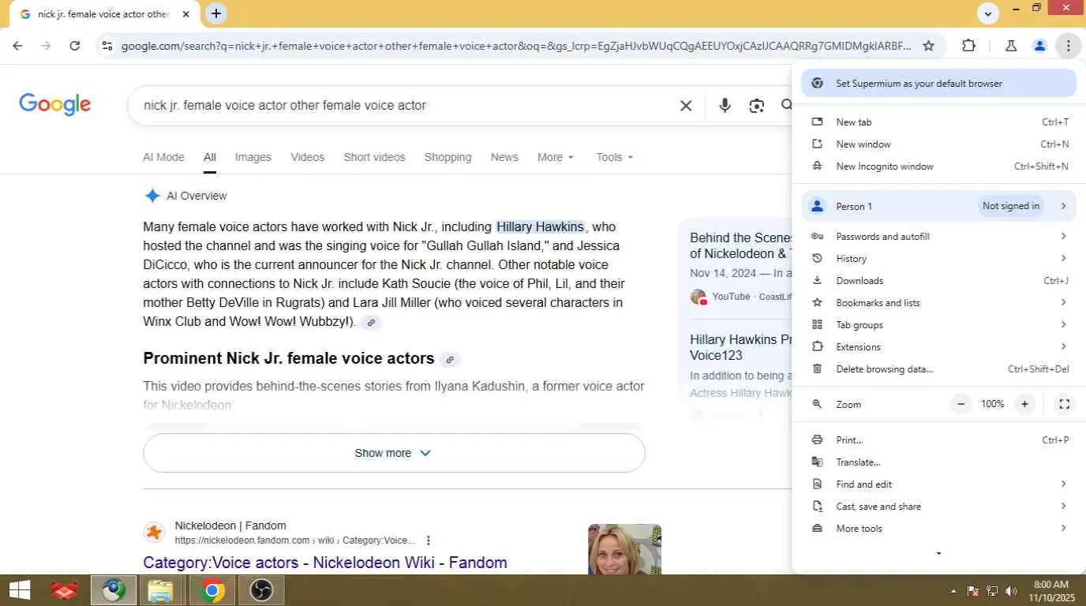Expand the History submenu
Viewport: 1086px width, 606px height.
(938, 259)
